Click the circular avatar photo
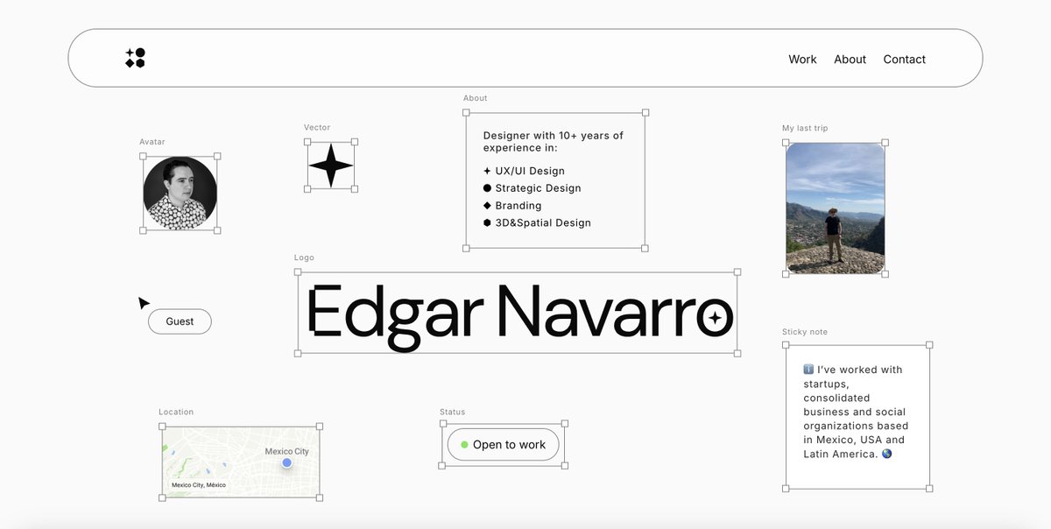This screenshot has height=529, width=1051. (180, 194)
